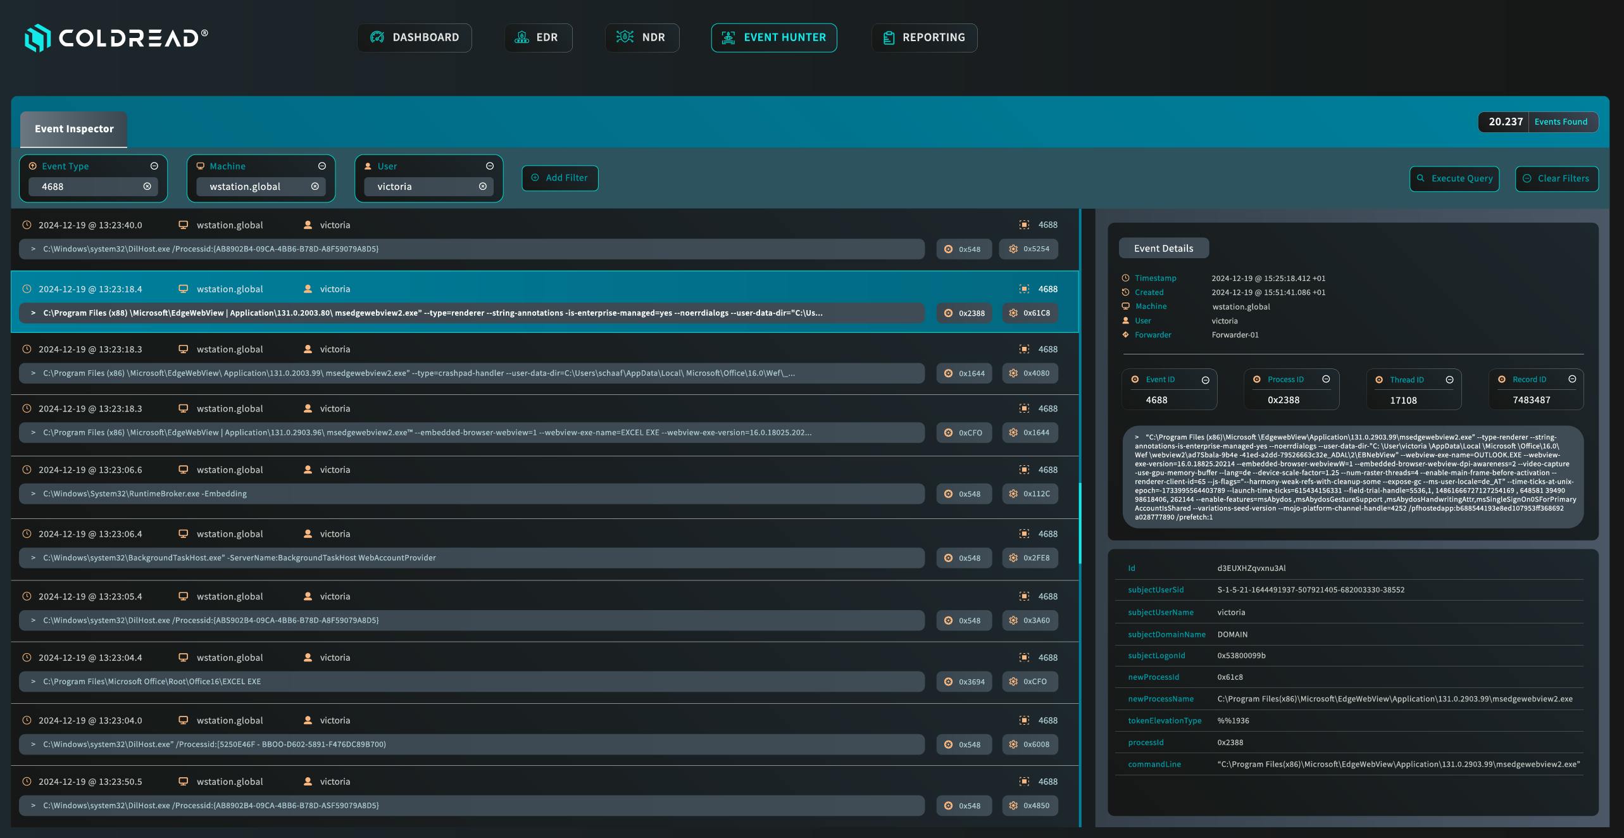
Task: Open the Dashboard section
Action: (x=415, y=38)
